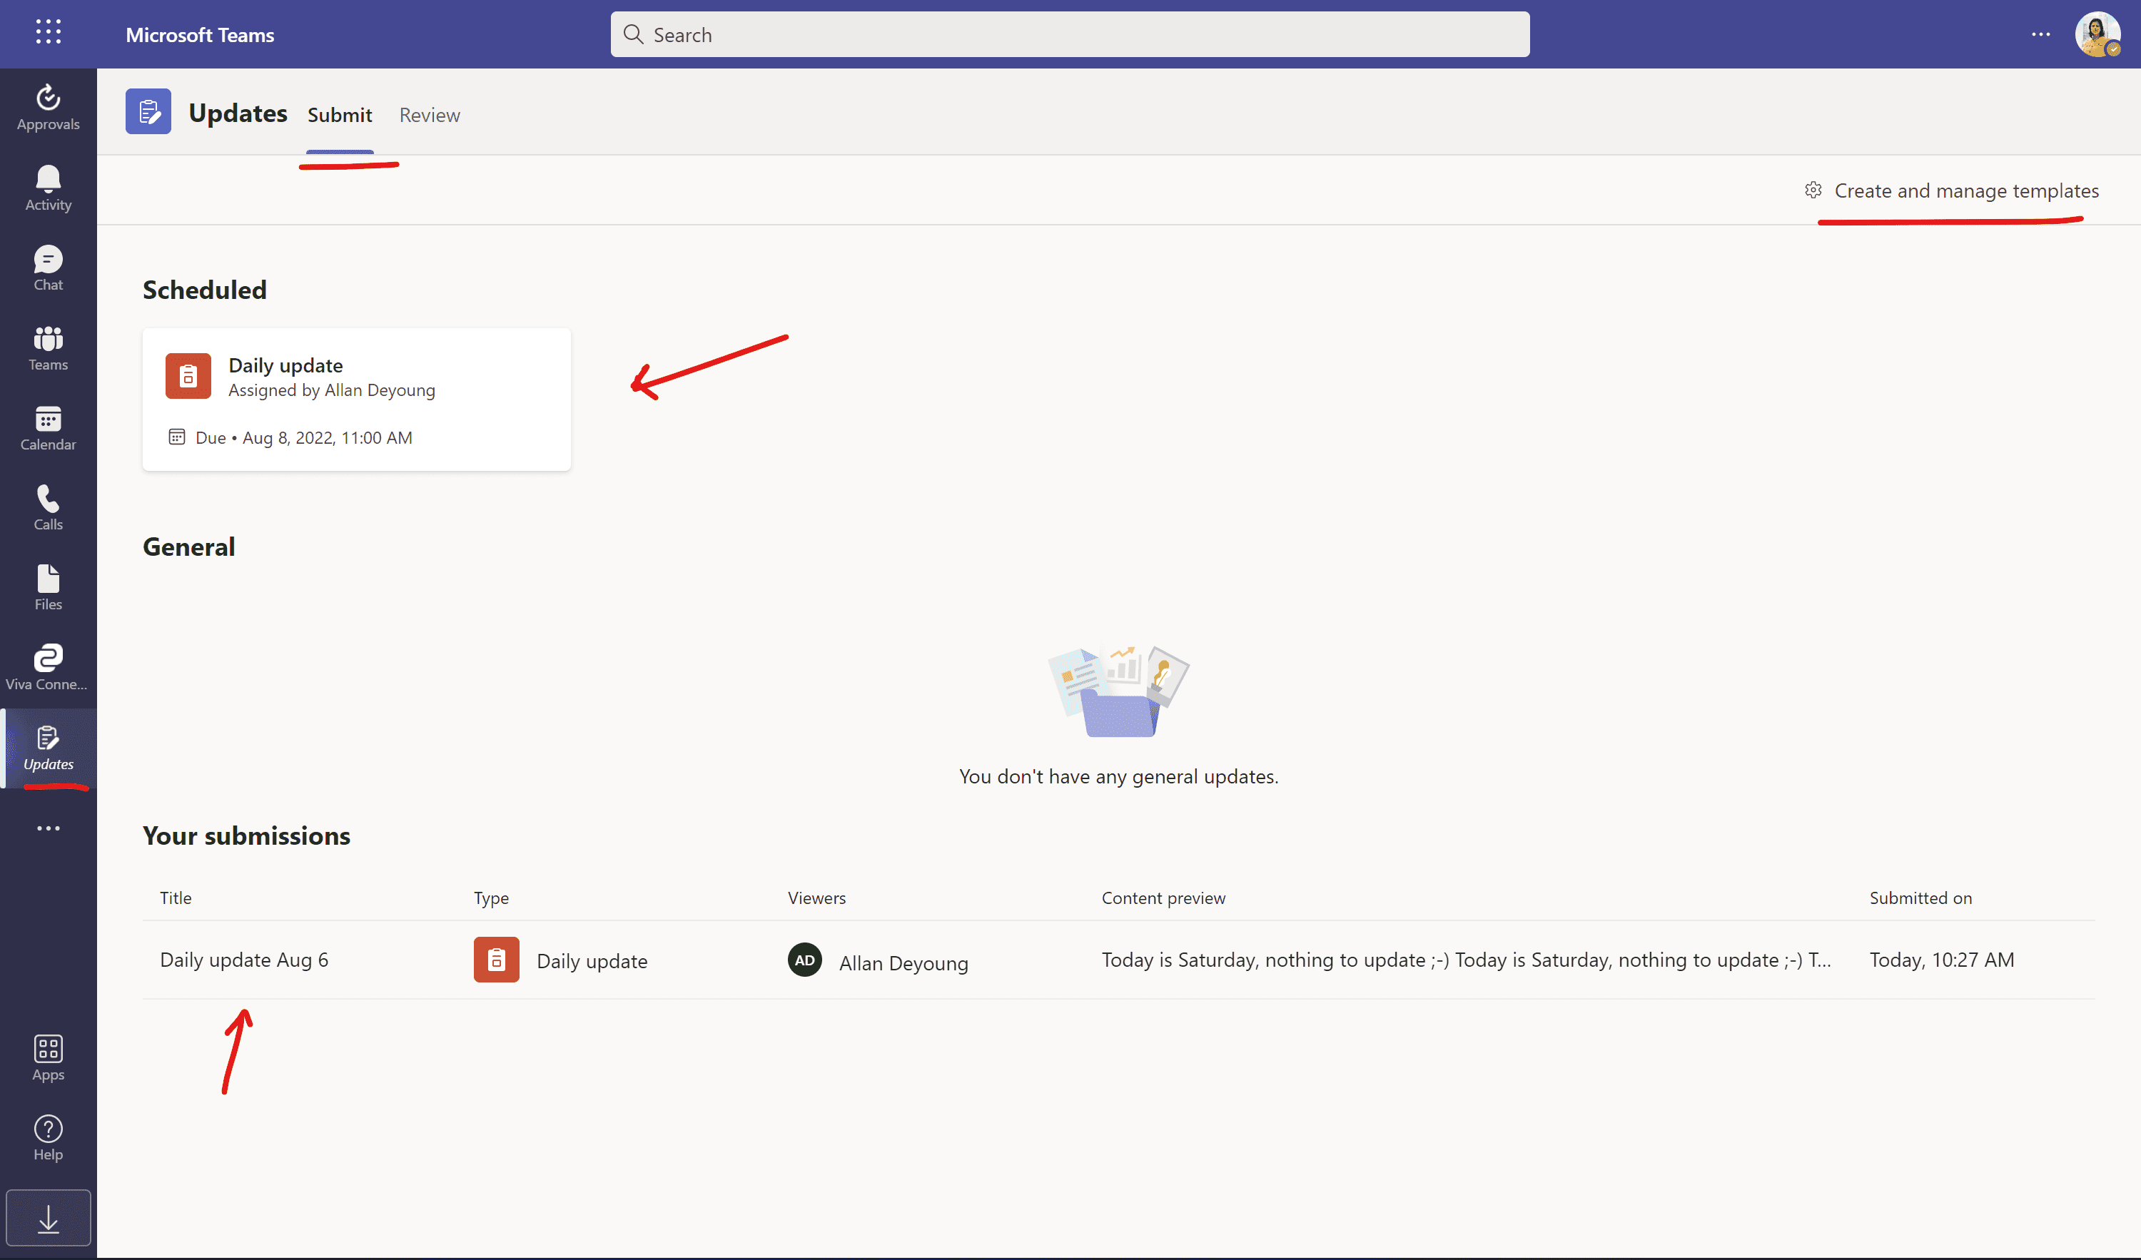Click the calendar icon beside due date
Viewport: 2141px width, 1260px height.
click(x=177, y=437)
